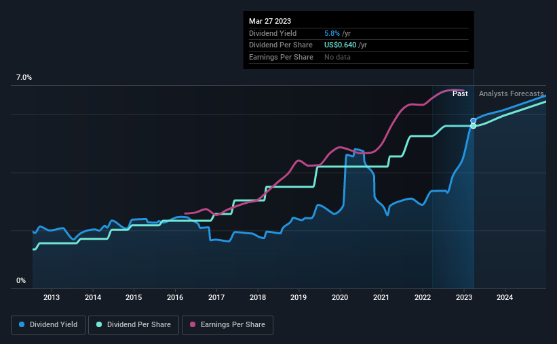Click the teal Dividend Per Share legend dot
The height and width of the screenshot is (344, 557).
coord(99,324)
